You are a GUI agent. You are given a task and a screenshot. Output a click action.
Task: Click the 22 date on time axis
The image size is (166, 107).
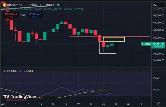(91, 104)
